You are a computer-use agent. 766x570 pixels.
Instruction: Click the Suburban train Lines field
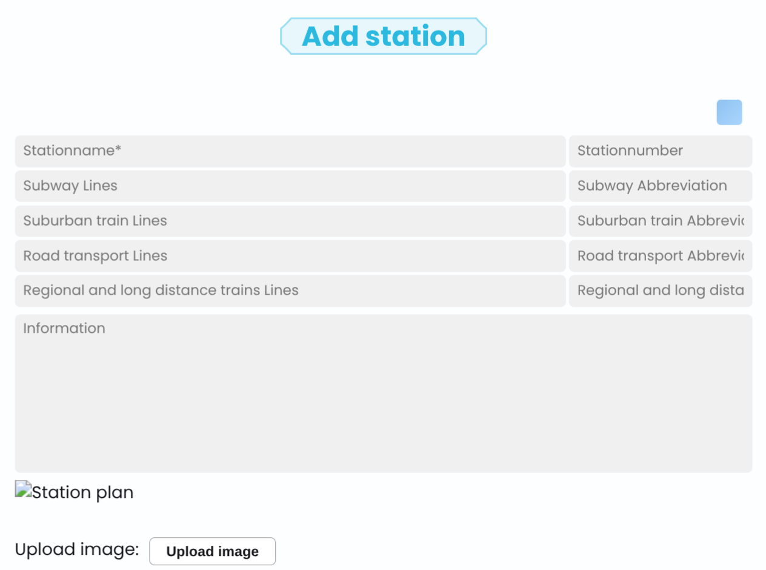point(290,221)
